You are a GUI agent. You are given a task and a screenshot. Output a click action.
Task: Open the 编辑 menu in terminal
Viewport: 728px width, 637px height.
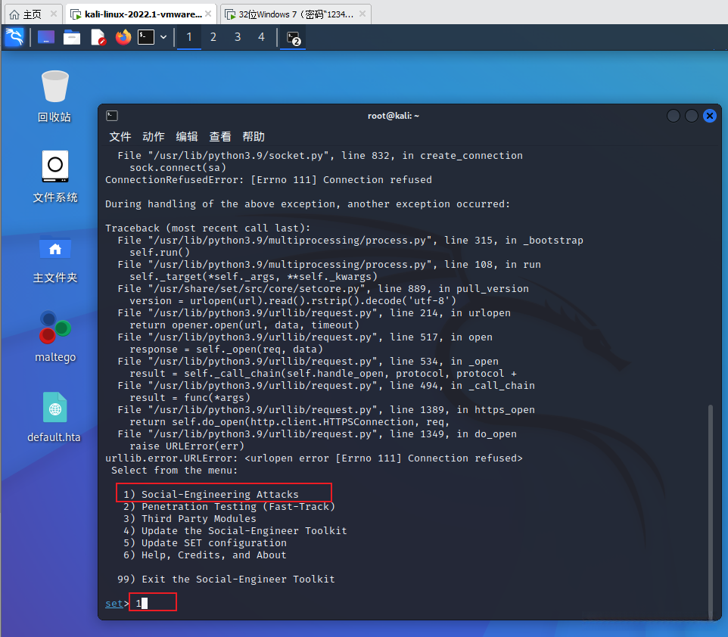(187, 136)
